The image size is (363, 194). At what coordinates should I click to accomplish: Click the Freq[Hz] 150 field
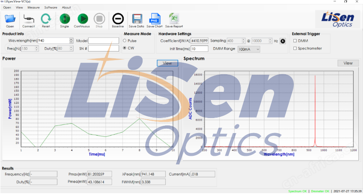[x=28, y=48]
